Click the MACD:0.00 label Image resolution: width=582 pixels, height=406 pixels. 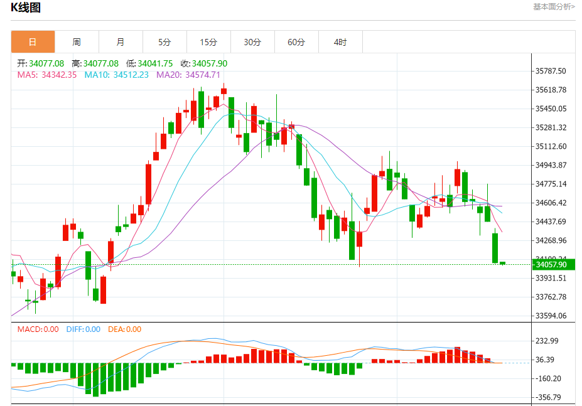[38, 329]
